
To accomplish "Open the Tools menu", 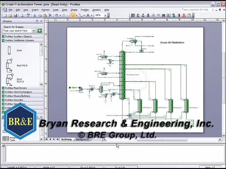I will click(x=56, y=10).
